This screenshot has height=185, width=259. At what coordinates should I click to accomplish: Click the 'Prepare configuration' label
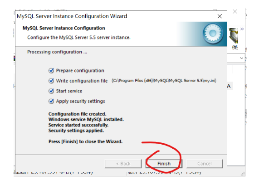[80, 71]
